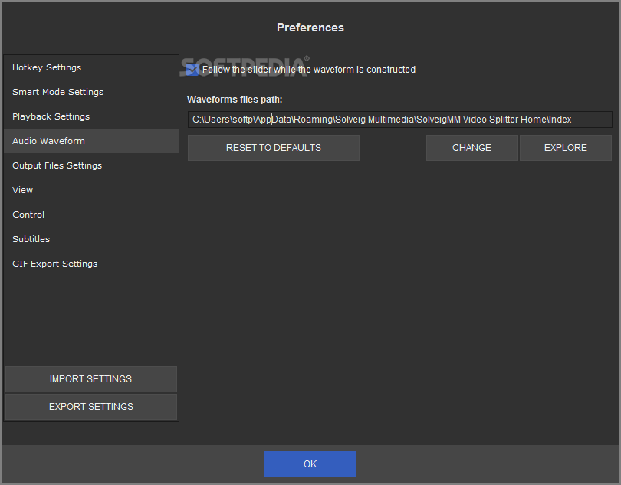Open Output Files Settings

[91, 165]
